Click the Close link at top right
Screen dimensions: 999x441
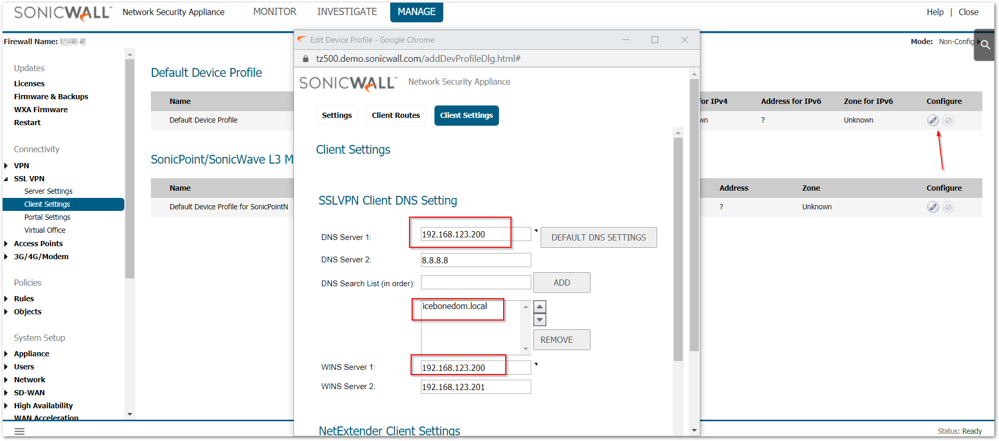pos(969,12)
